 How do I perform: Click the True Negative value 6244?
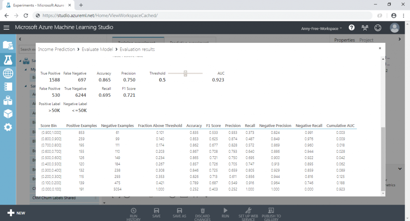[80, 95]
